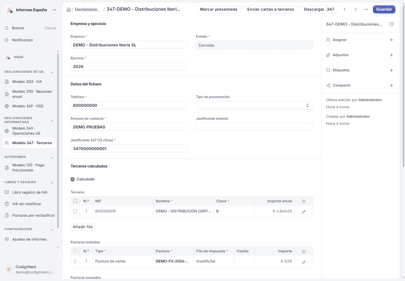Image resolution: width=405 pixels, height=281 pixels.
Task: Open the Terceros table settings gear
Action: (x=304, y=201)
